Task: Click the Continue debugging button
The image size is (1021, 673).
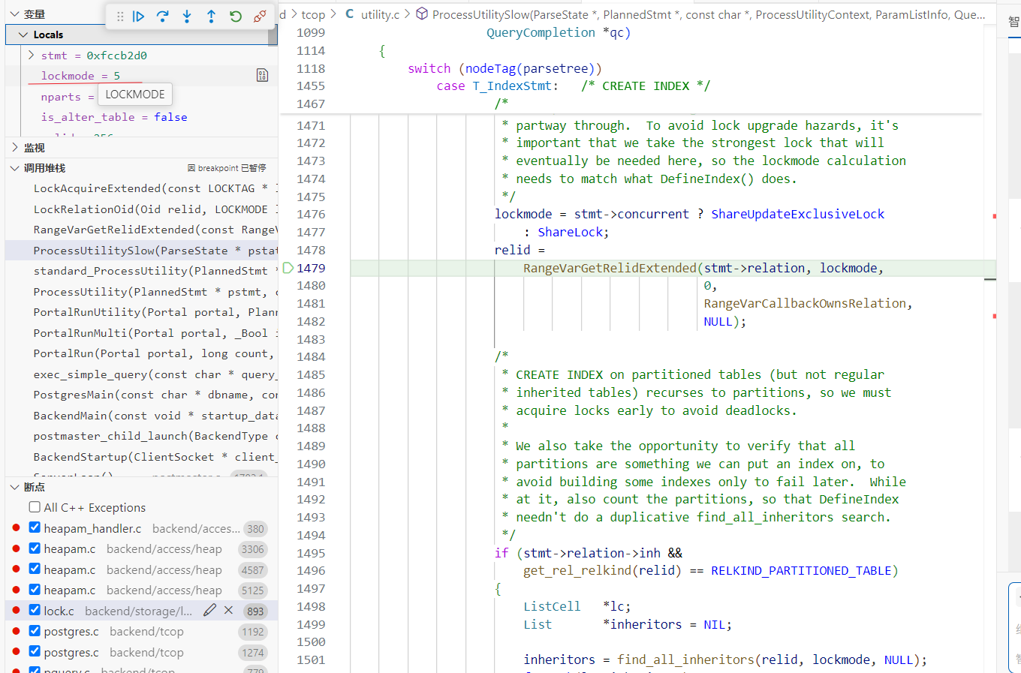Action: click(x=139, y=17)
